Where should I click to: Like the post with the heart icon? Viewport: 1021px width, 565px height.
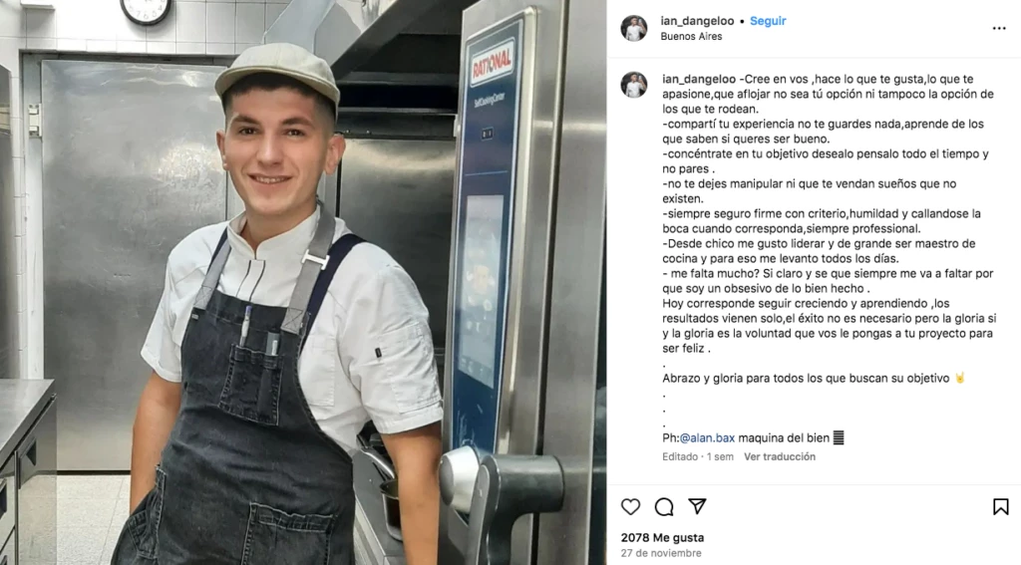(630, 506)
